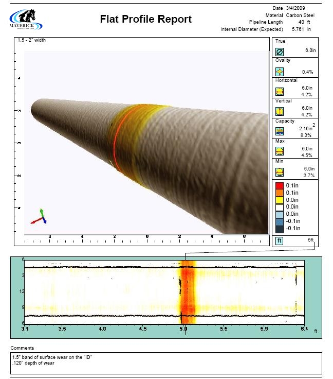Click the Min diameter icon
Screen dimensions: 333x379
(x=280, y=172)
